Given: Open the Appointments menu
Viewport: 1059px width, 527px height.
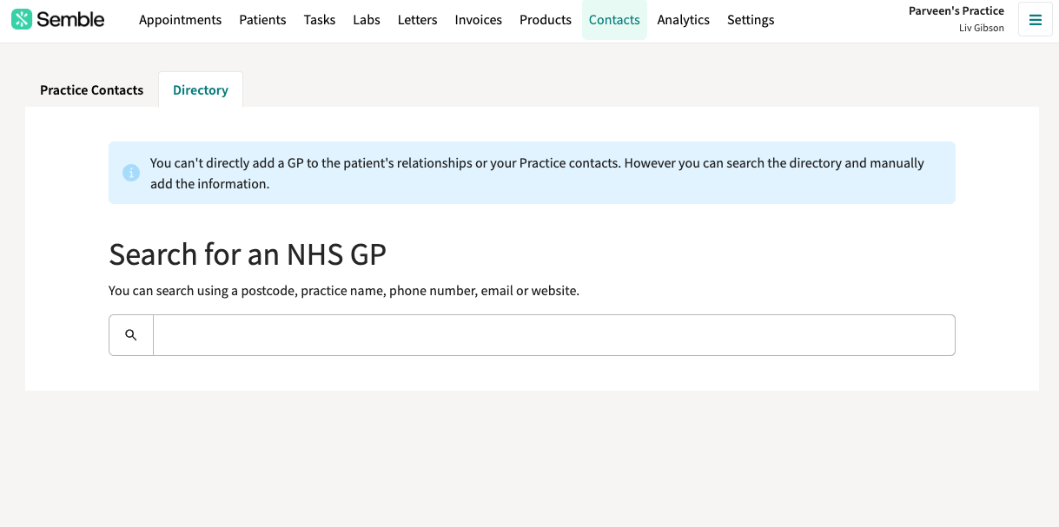Looking at the screenshot, I should click(x=180, y=20).
